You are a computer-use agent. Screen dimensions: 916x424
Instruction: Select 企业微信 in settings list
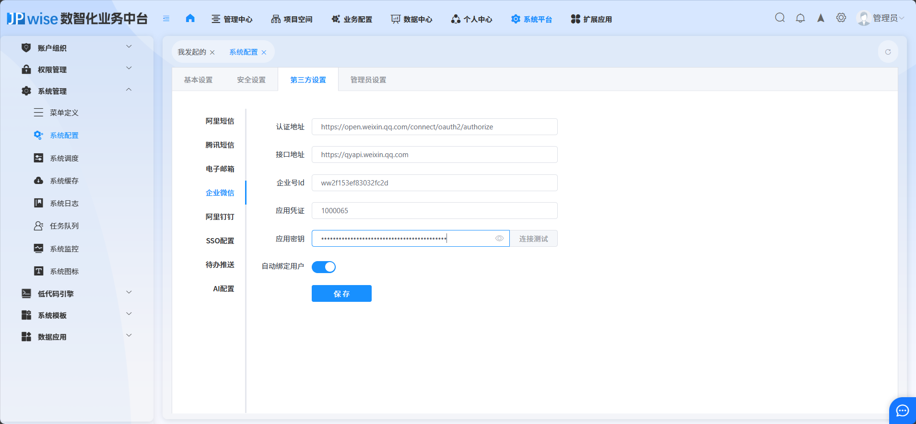pos(220,193)
